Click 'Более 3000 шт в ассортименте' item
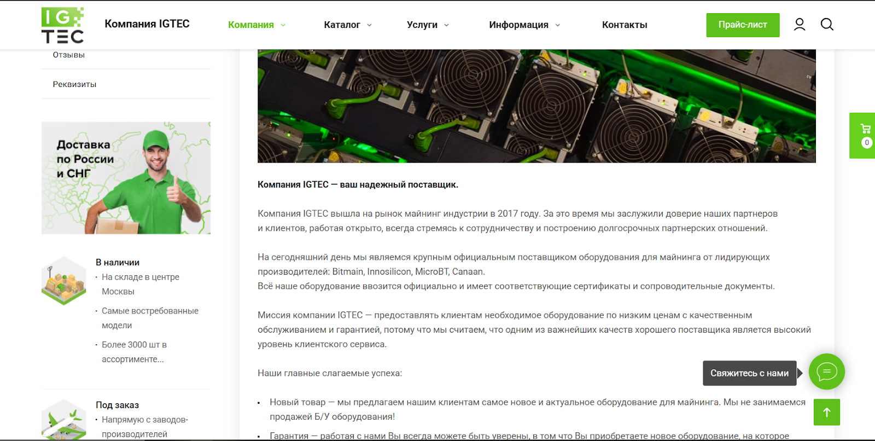The width and height of the screenshot is (875, 441). 134,352
